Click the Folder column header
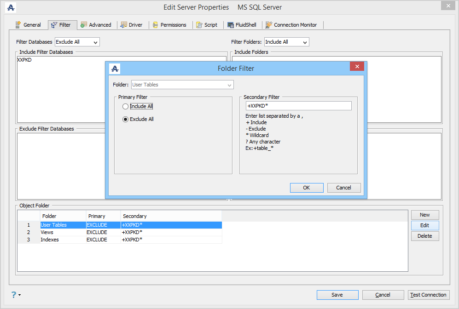459x309 pixels. (63, 216)
